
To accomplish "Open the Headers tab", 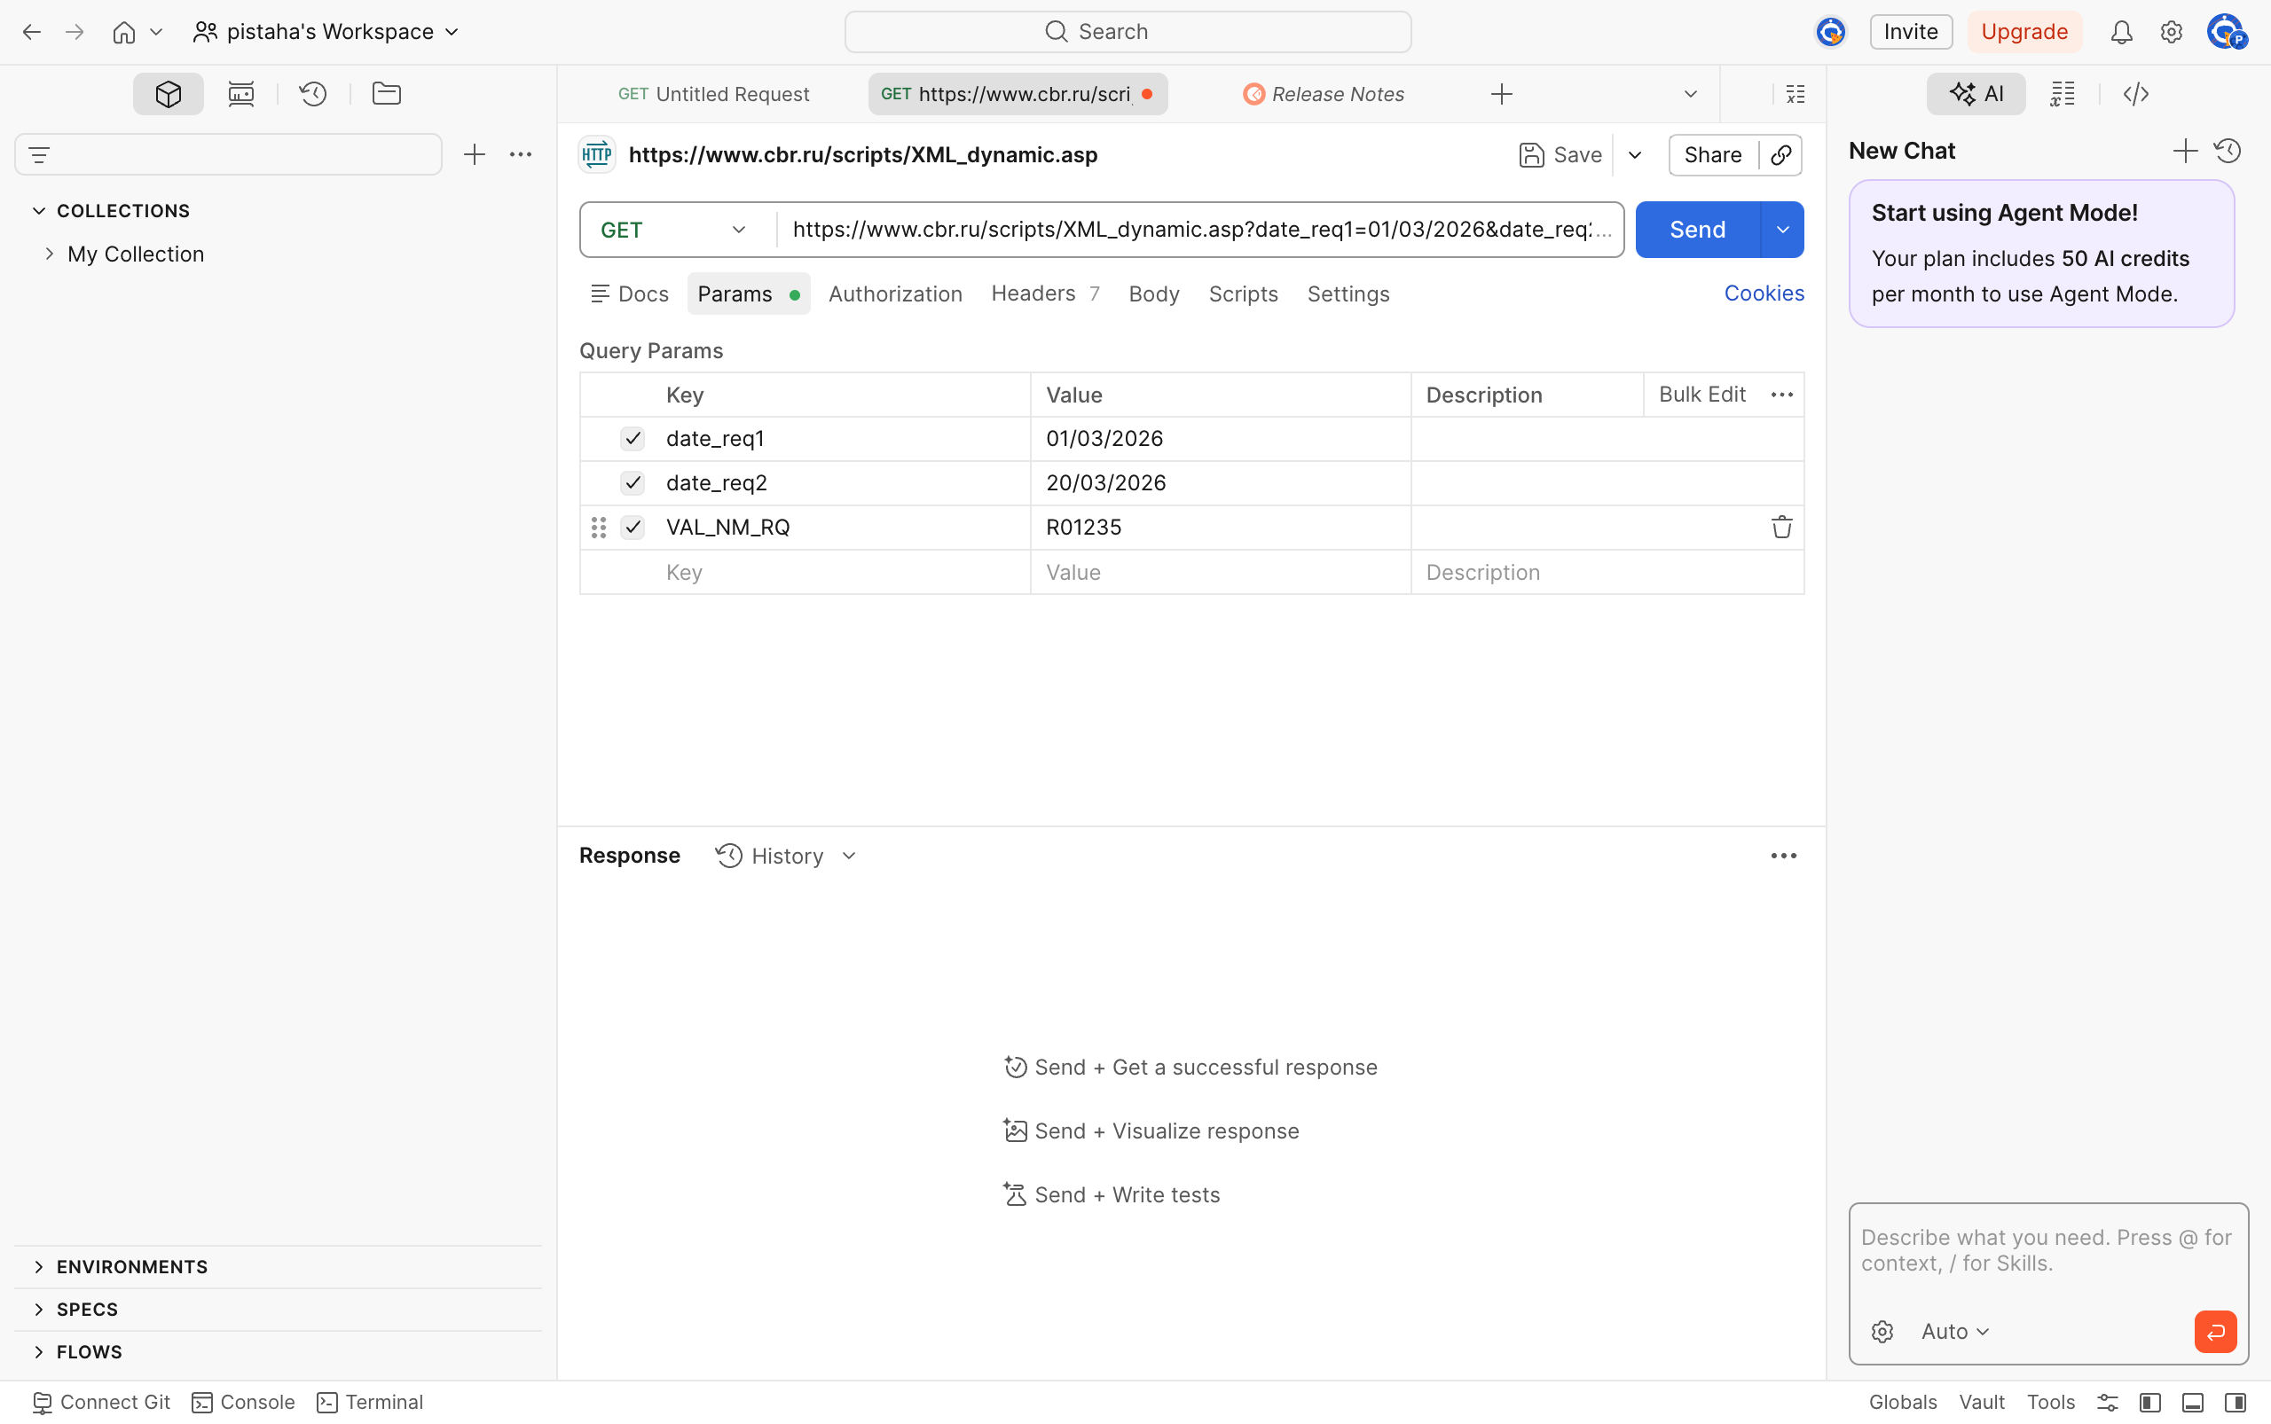I will tap(1033, 293).
